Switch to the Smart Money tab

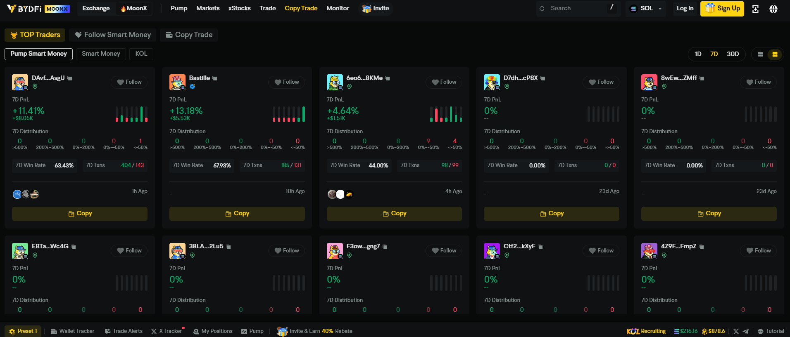click(101, 54)
